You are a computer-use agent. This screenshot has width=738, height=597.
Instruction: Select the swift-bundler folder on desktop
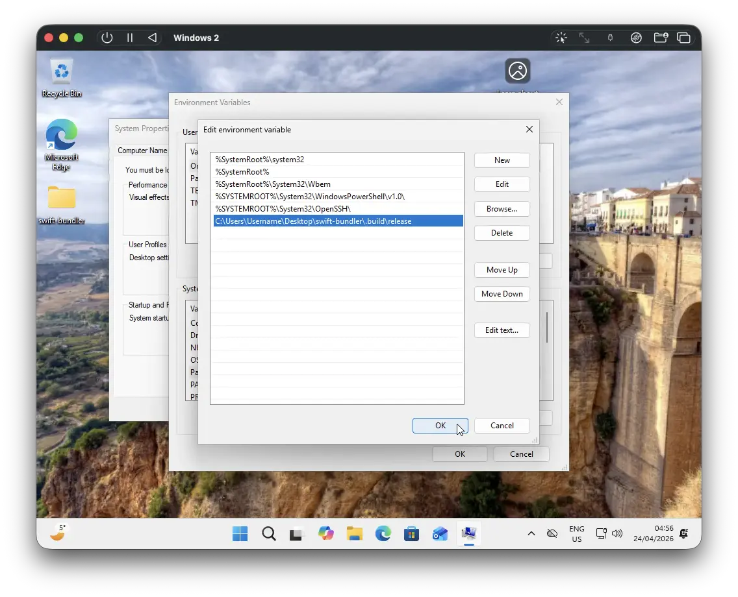coord(62,205)
